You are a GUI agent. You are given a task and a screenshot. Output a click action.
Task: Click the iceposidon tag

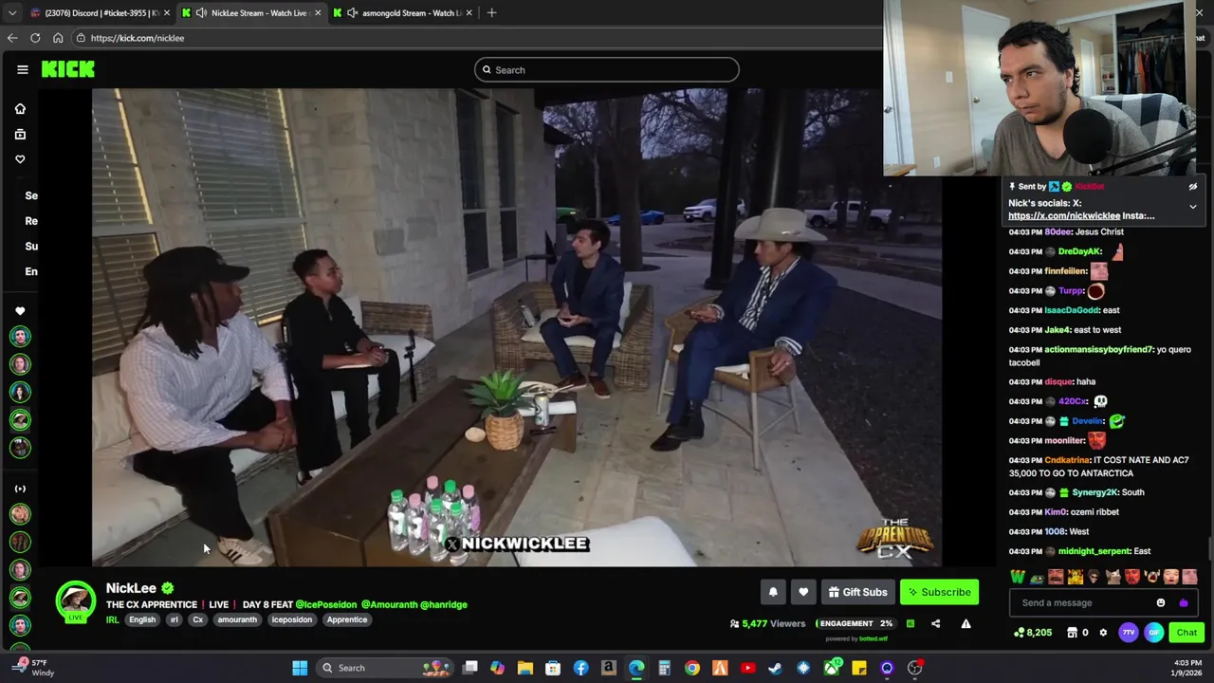pos(291,619)
